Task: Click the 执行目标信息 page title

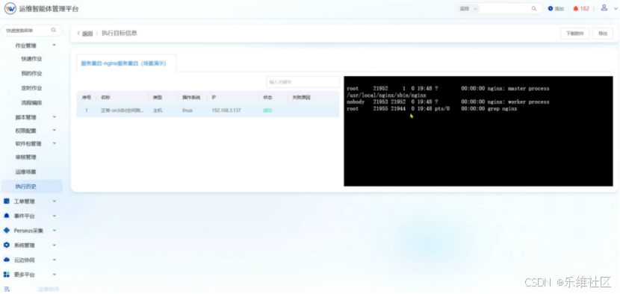Action: pos(120,33)
